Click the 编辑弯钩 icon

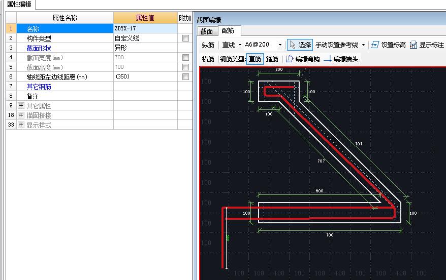[289, 59]
